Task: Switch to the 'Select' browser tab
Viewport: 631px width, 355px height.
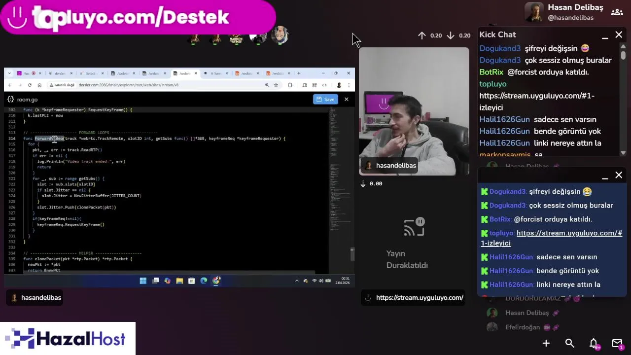Action: coord(91,73)
